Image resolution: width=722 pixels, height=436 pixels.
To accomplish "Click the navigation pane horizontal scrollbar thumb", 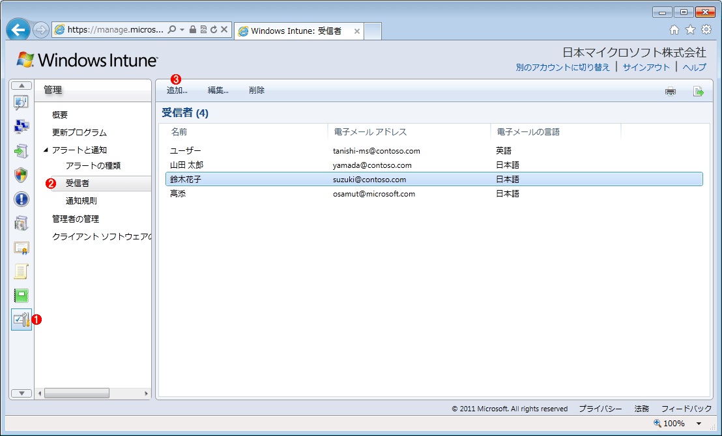I will coord(76,393).
